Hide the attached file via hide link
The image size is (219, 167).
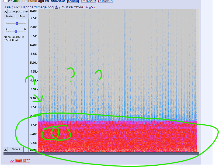click(16, 7)
